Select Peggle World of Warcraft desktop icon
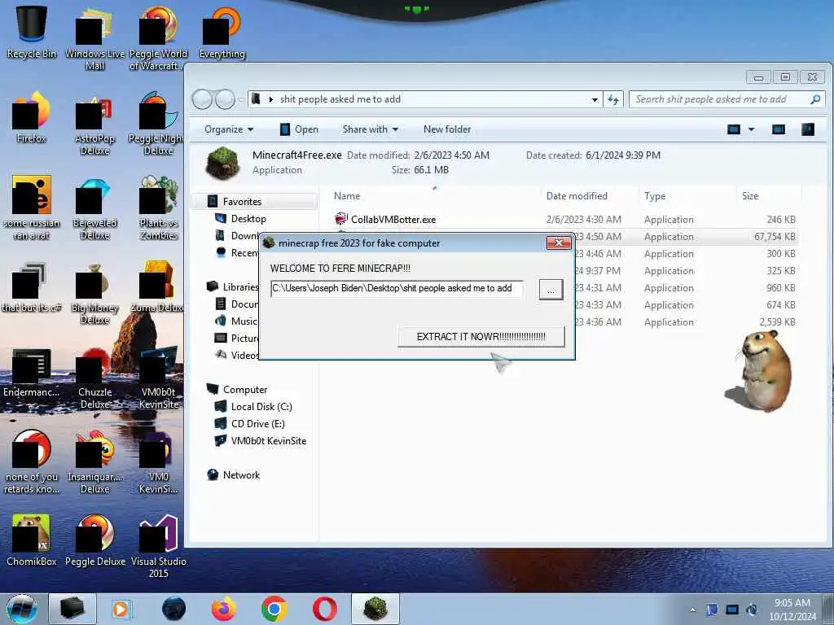Viewport: 834px width, 625px height. pos(159,38)
